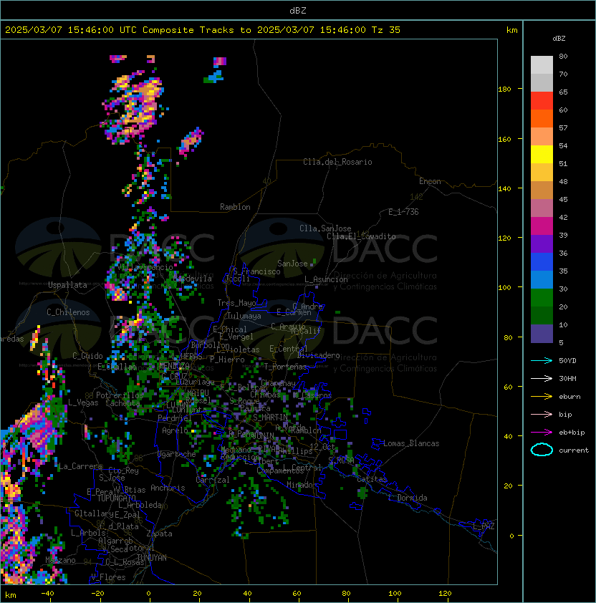The image size is (596, 603).
Task: Click the 120 km horizontal axis tick label
Action: pos(445,594)
